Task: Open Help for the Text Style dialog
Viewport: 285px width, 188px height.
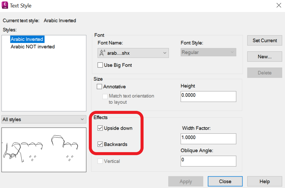Action: click(x=264, y=181)
